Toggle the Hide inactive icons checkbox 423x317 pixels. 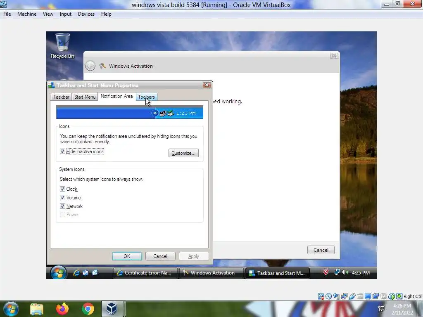pyautogui.click(x=62, y=151)
